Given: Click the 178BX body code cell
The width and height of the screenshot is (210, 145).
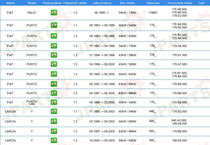Looking at the screenshot, I should pyautogui.click(x=153, y=13).
